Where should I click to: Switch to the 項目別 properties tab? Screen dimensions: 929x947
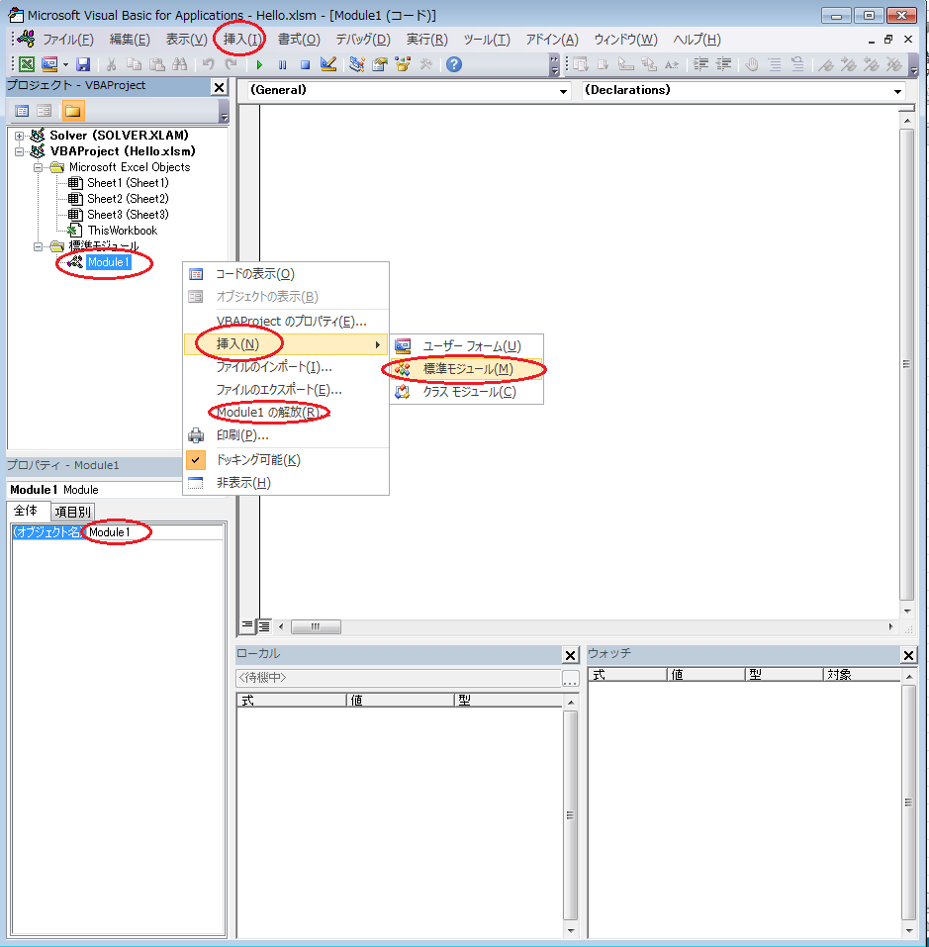point(72,513)
